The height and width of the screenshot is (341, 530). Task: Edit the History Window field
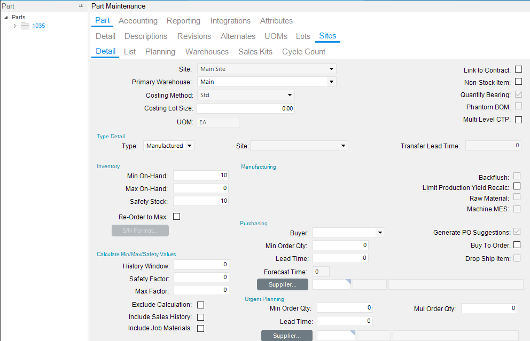pos(201,264)
